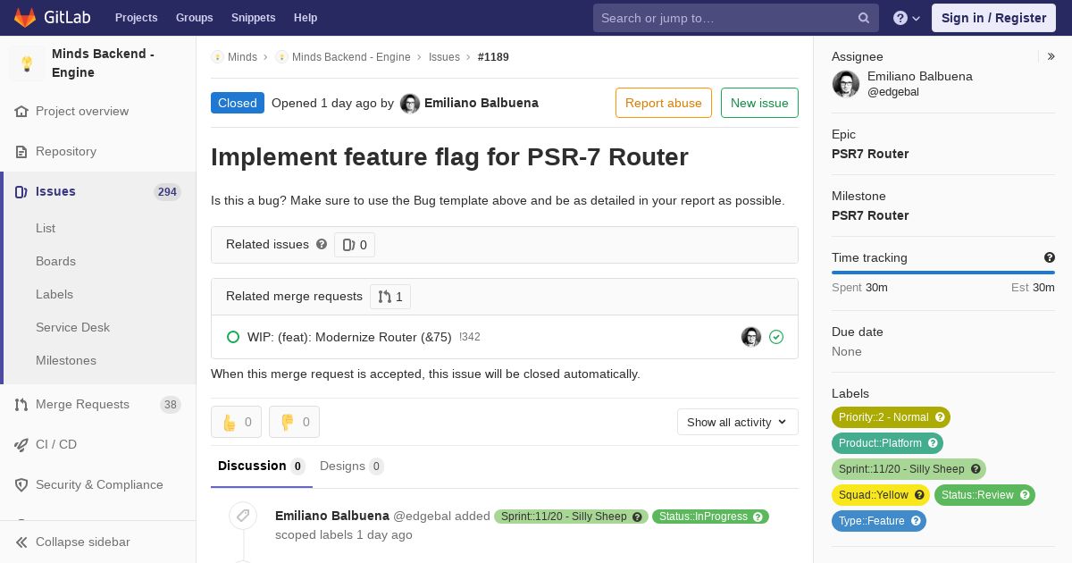1072x563 pixels.
Task: Open the Show all activity dropdown
Action: [x=738, y=422]
